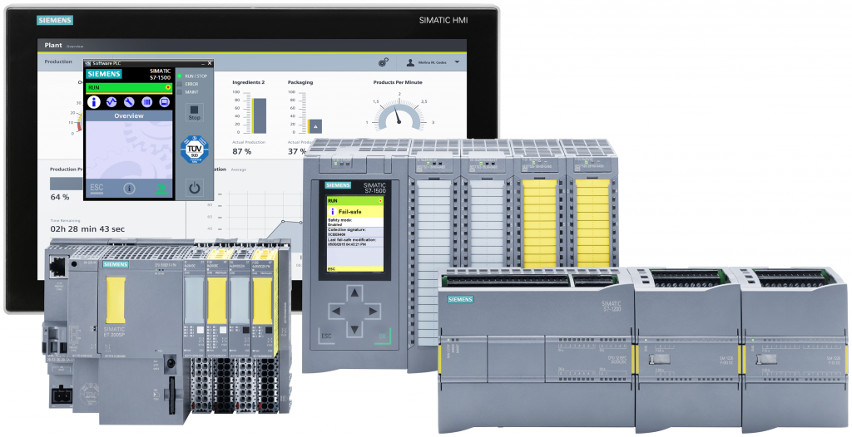This screenshot has width=852, height=437.
Task: Click 'Ingredients 2' chart title
Action: point(248,82)
